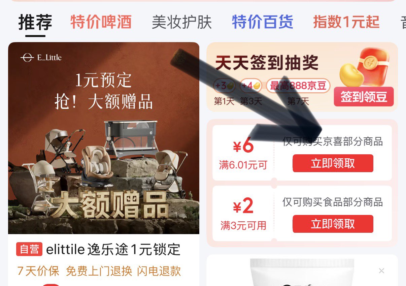
Task: Tap the +3 day-one bean badge
Action: [x=225, y=86]
